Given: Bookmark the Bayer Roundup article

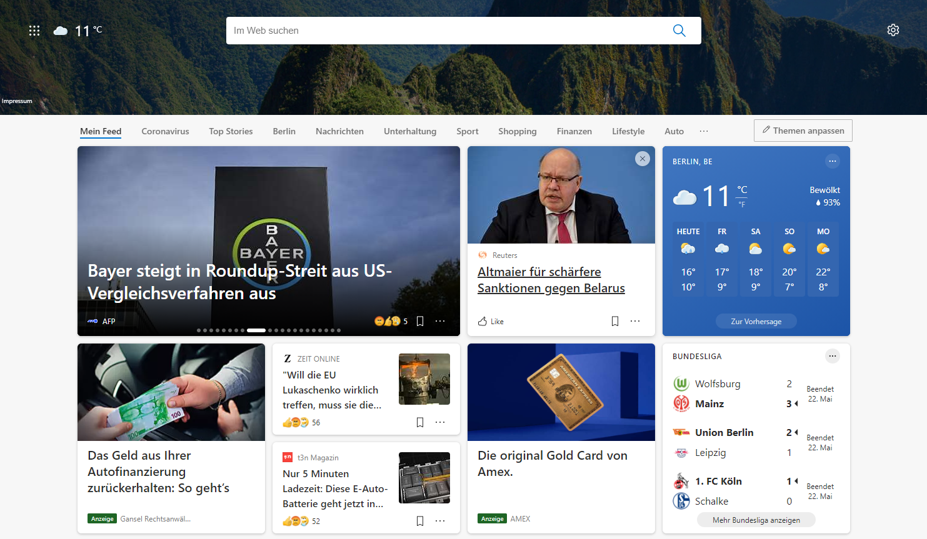Looking at the screenshot, I should click(420, 321).
